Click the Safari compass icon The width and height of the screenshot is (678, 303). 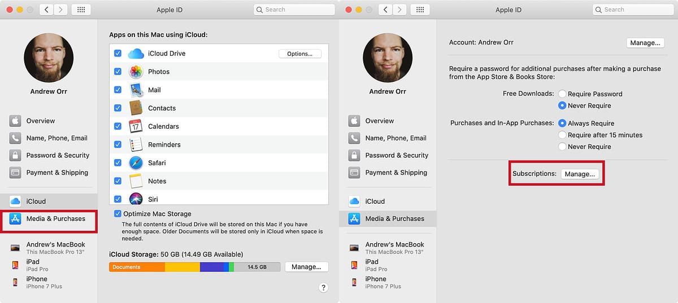point(136,163)
